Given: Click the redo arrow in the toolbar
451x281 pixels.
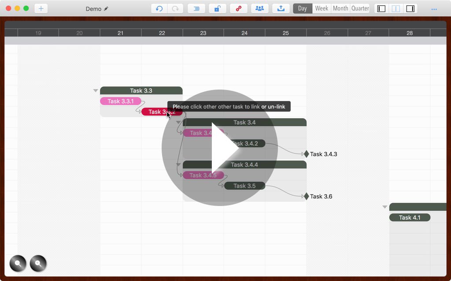Looking at the screenshot, I should 175,8.
